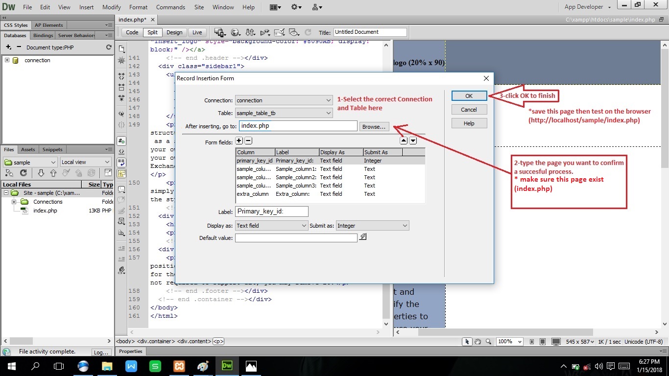This screenshot has width=669, height=376.
Task: Open Multiscreen preview toolbar icon
Action: point(220,32)
